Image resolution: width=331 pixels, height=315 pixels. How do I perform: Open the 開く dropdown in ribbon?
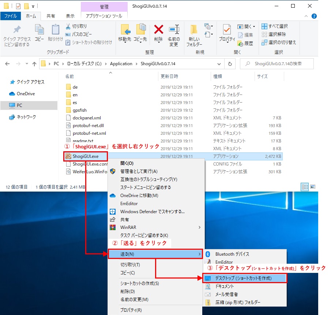pyautogui.click(x=246, y=26)
